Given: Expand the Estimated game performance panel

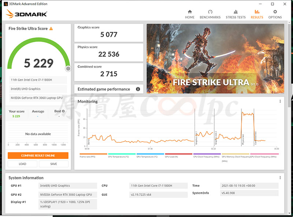Looking at the screenshot, I should point(109,89).
